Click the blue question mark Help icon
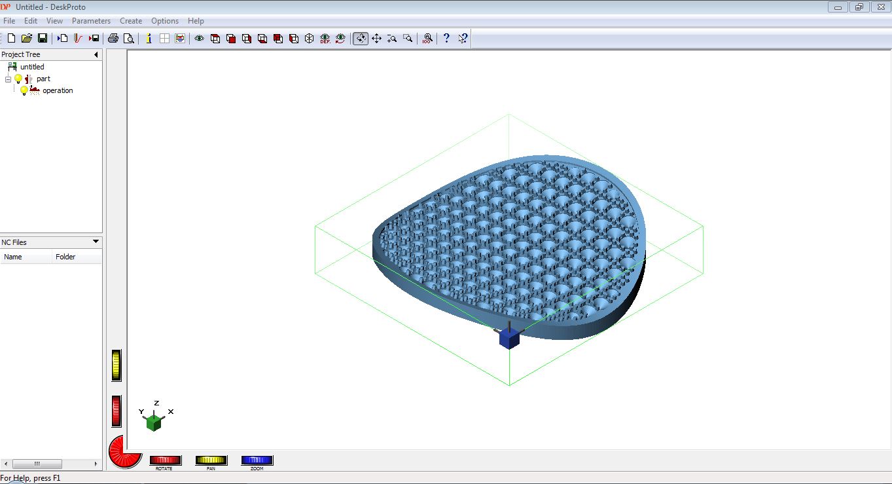The height and width of the screenshot is (484, 892). point(446,39)
